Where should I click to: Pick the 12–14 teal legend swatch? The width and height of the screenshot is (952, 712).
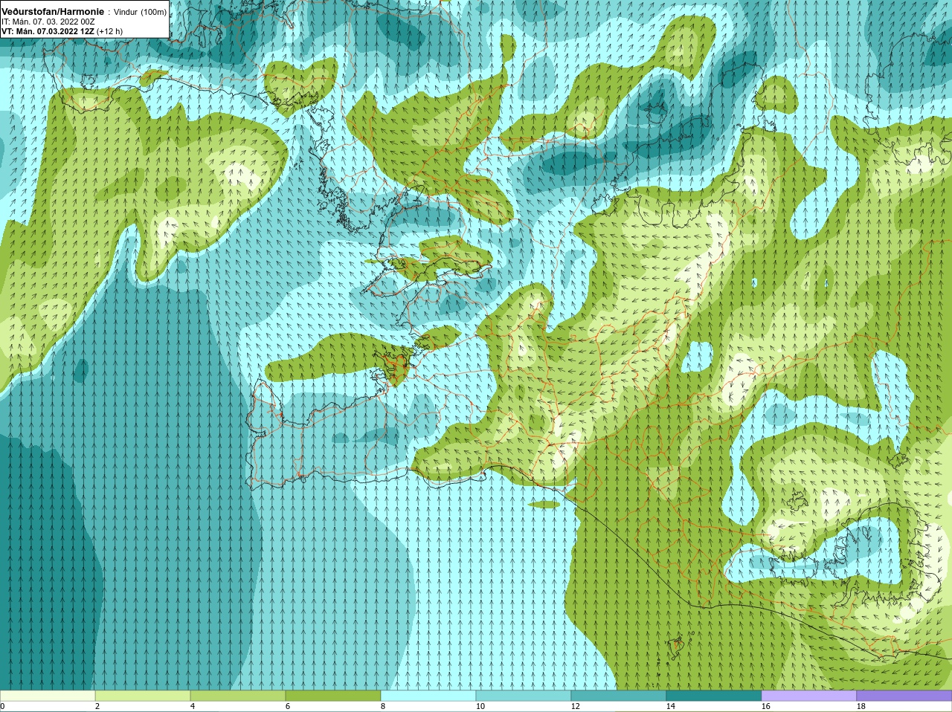tap(619, 696)
